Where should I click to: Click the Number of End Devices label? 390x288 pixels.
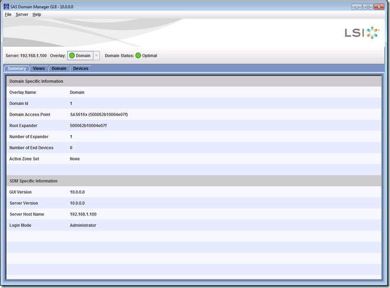[x=31, y=148]
